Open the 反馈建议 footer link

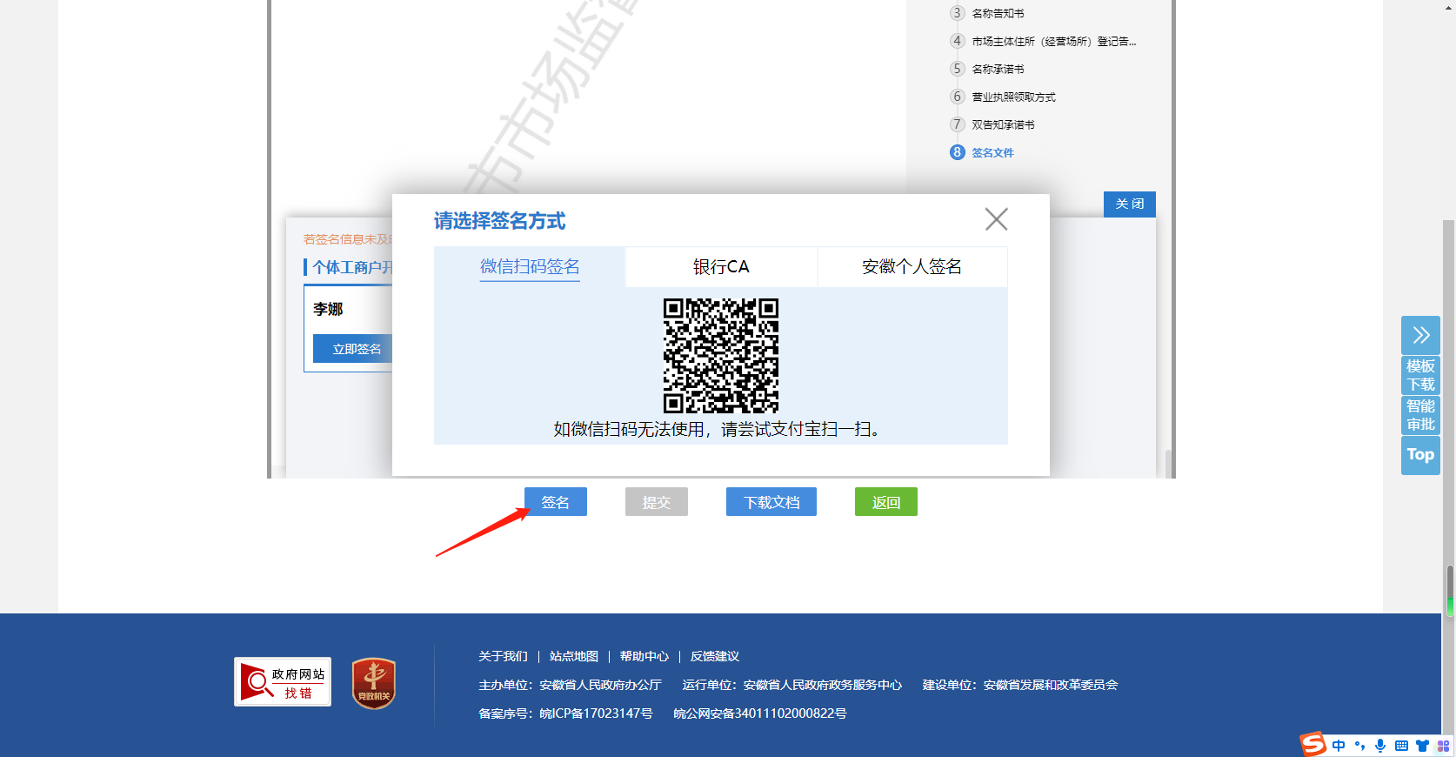pyautogui.click(x=715, y=656)
